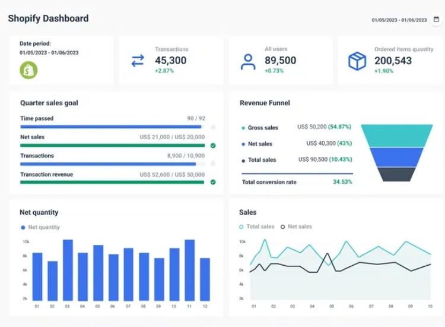Open the date range dropdown at top right
The image size is (445, 327).
pos(399,20)
